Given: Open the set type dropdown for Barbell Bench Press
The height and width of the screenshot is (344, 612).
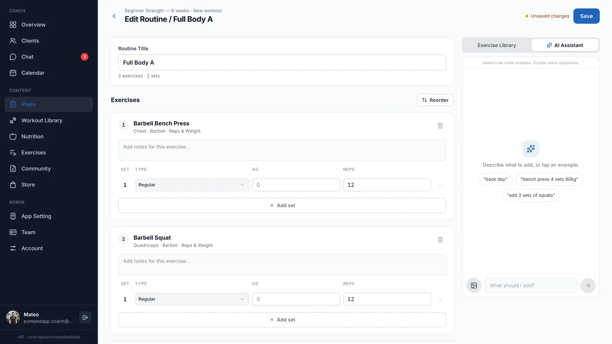Looking at the screenshot, I should [192, 185].
